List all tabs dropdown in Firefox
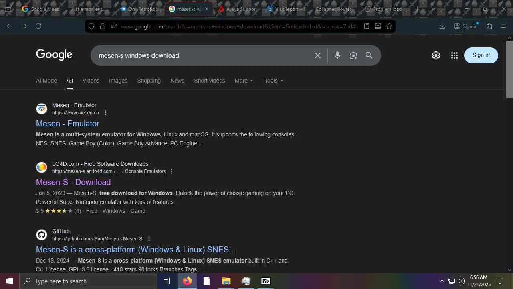 click(x=433, y=9)
